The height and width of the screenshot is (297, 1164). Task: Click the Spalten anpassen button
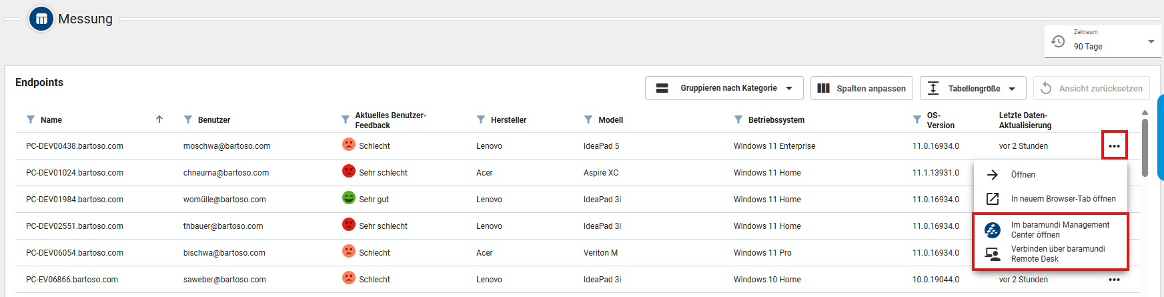(x=861, y=88)
